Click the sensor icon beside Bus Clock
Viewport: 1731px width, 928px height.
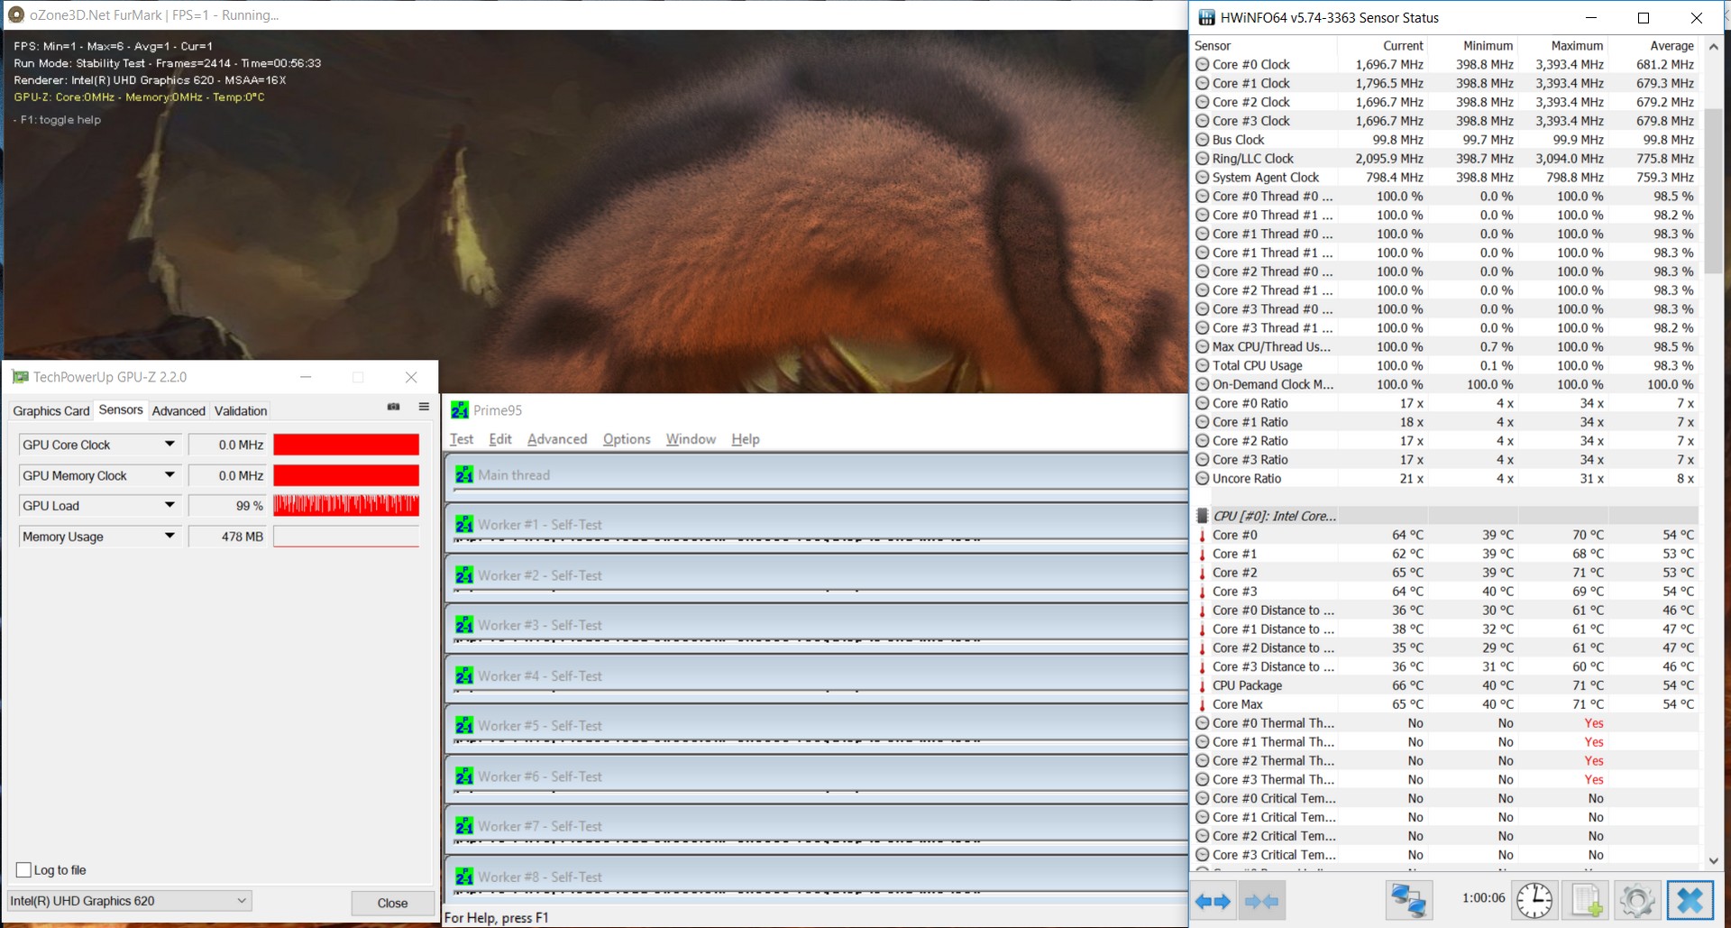(x=1203, y=140)
